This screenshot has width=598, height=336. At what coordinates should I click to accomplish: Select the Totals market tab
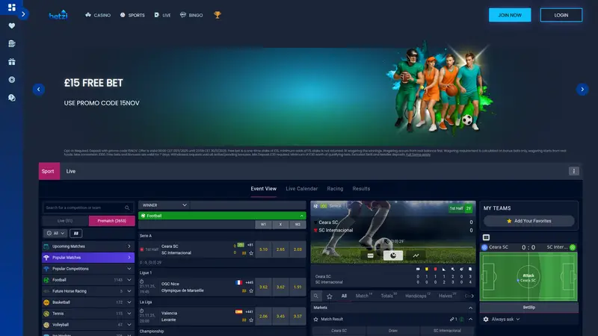coord(389,296)
